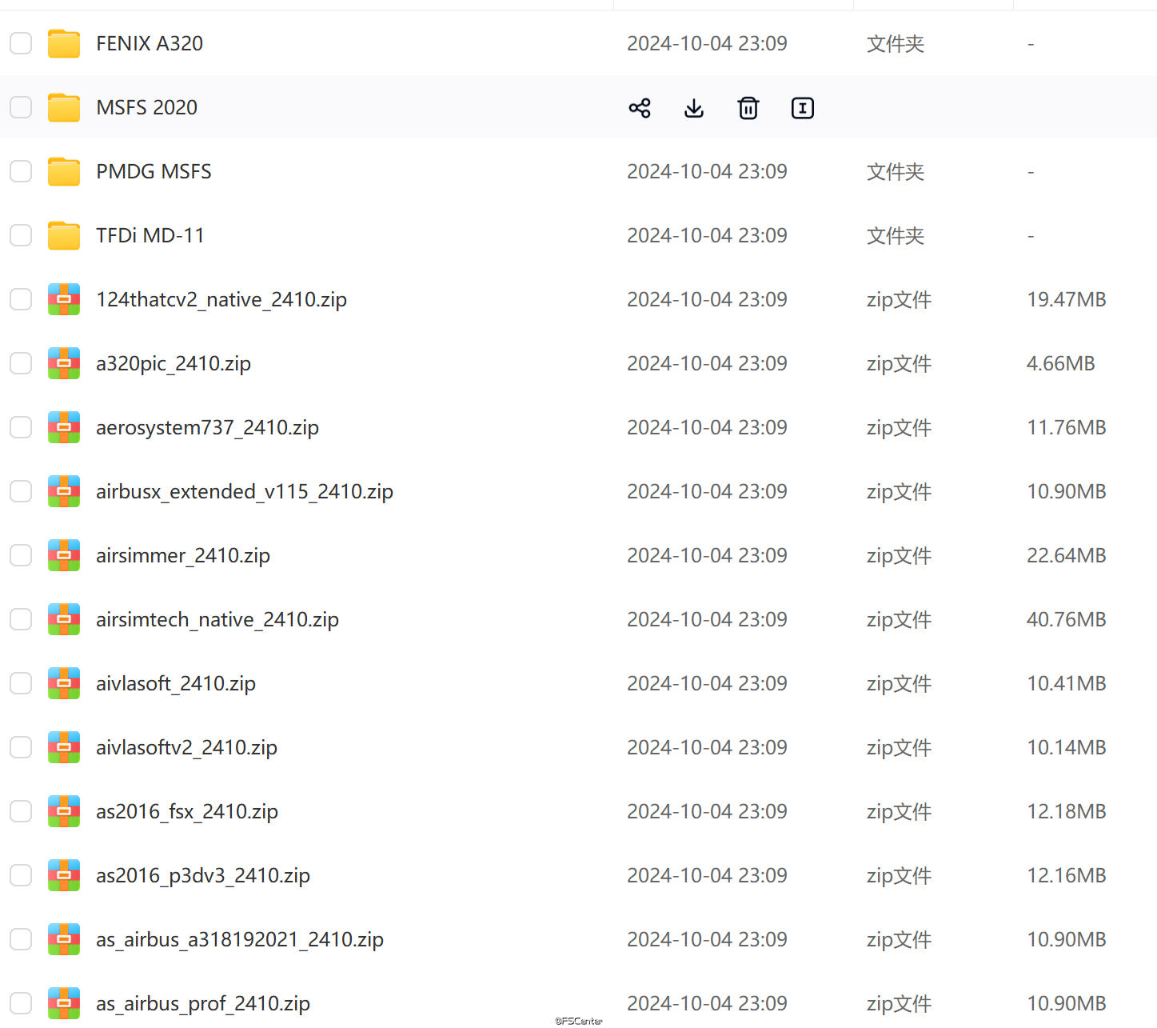Image resolution: width=1157 pixels, height=1028 pixels.
Task: Click zip icon of 124thatcv2_native_2410.zip
Action: [64, 299]
